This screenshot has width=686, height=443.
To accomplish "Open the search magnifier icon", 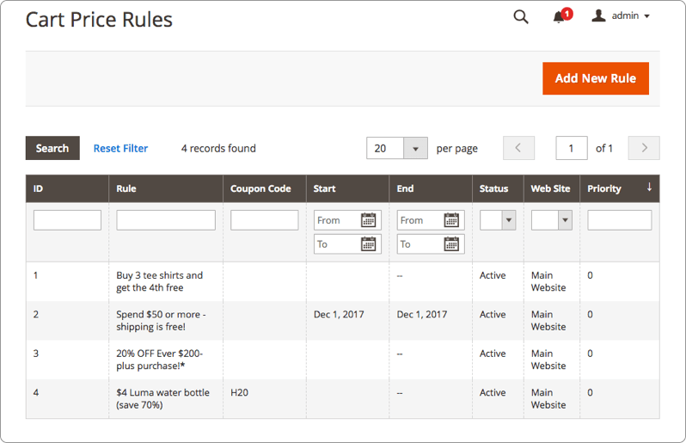I will point(521,16).
